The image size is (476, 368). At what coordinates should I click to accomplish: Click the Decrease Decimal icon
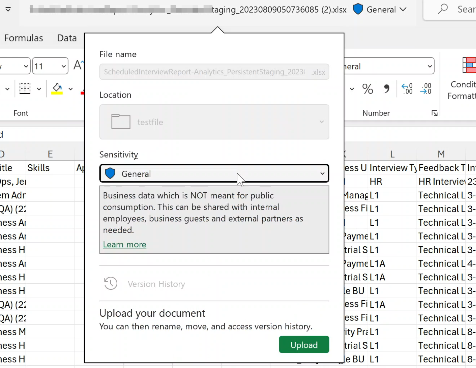[426, 89]
